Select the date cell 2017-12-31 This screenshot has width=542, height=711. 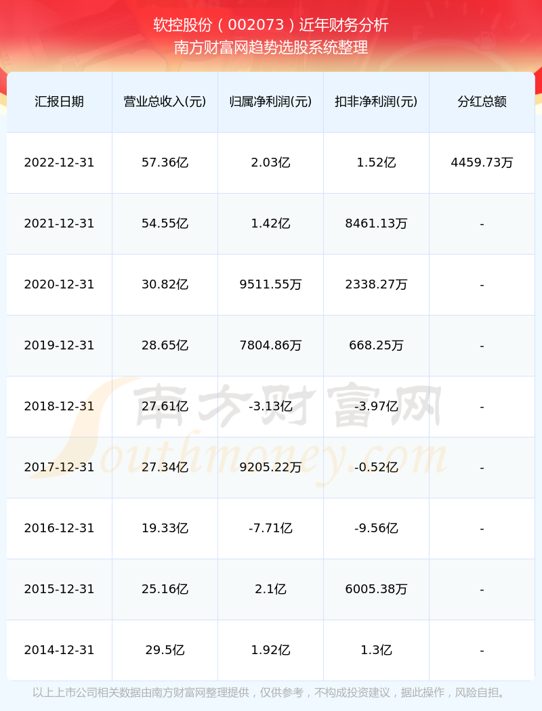60,467
